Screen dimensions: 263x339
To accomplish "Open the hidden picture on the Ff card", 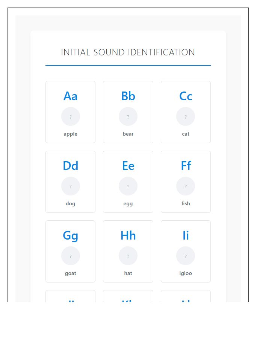I will pyautogui.click(x=186, y=186).
